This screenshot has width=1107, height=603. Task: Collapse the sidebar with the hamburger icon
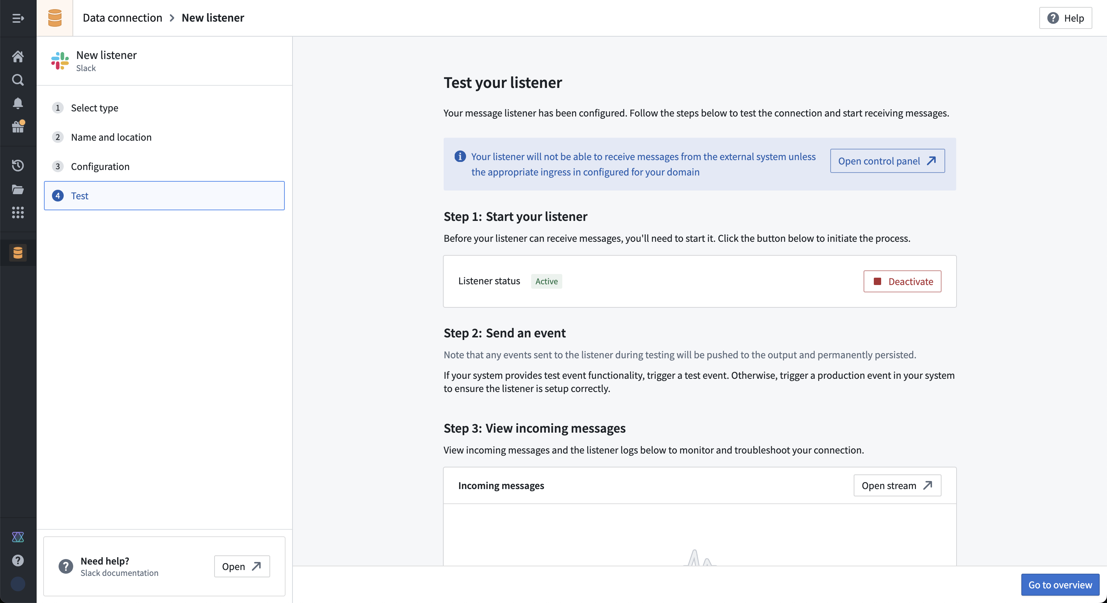18,18
